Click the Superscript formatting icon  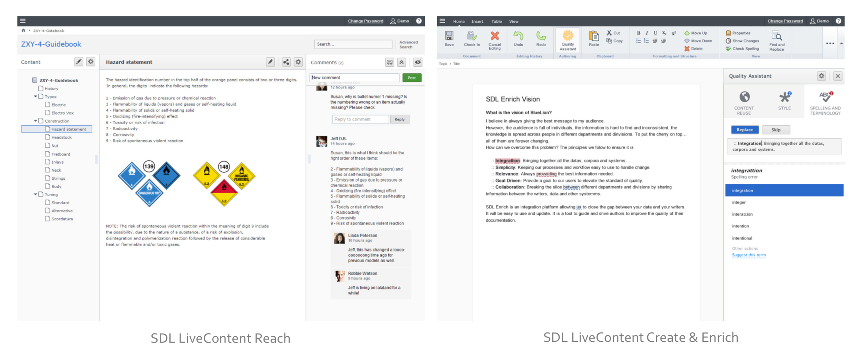click(x=673, y=33)
